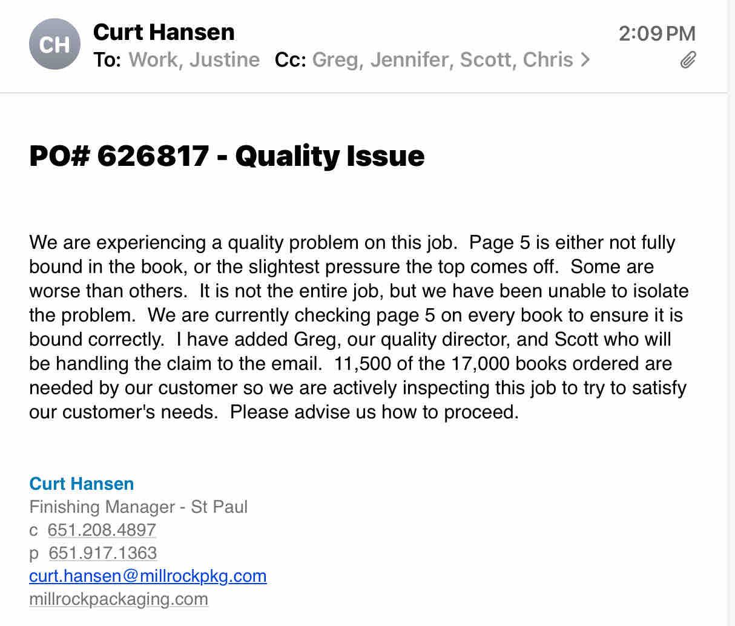
Task: Click the "To:" field label
Action: click(107, 60)
